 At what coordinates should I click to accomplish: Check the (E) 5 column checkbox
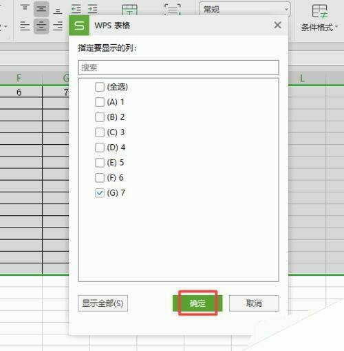[100, 163]
